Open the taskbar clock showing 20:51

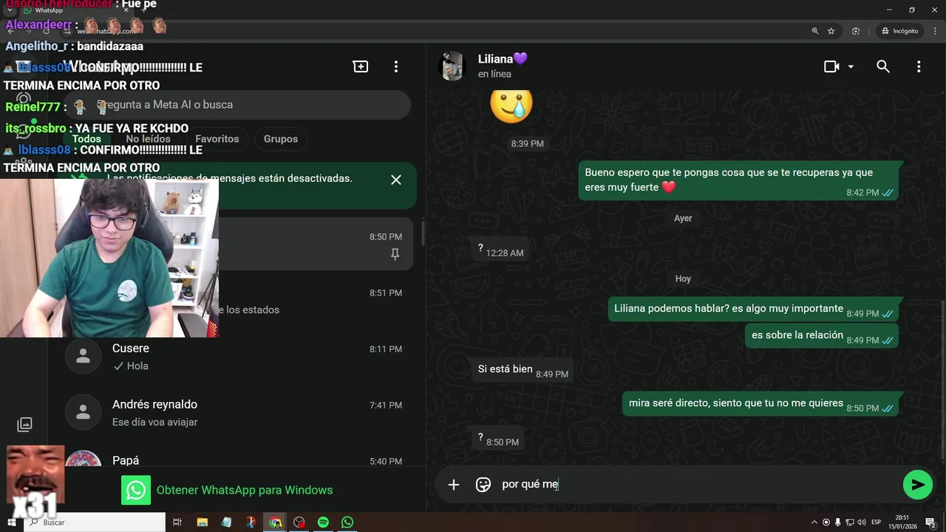point(902,522)
